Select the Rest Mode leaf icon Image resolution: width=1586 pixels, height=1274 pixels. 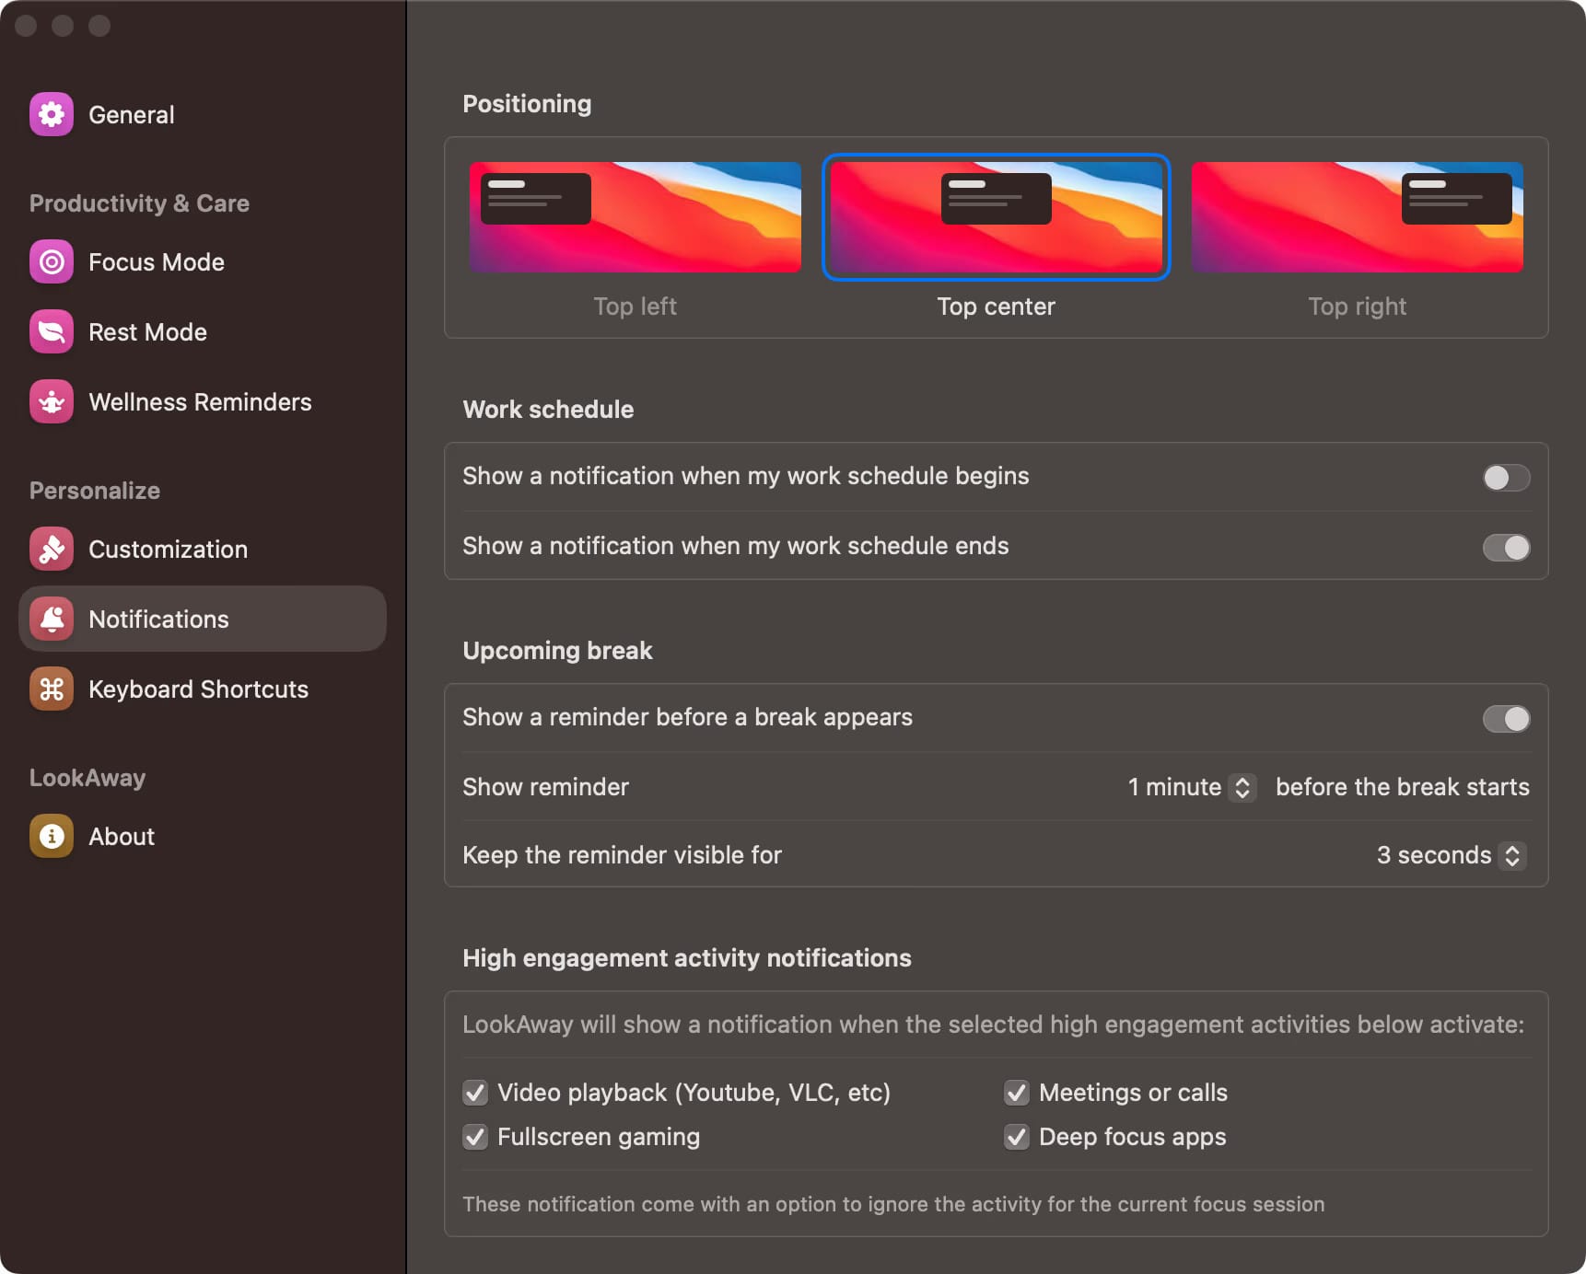pyautogui.click(x=52, y=332)
